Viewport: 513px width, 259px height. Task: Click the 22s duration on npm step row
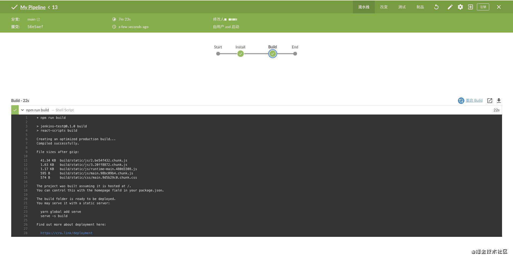pos(496,110)
